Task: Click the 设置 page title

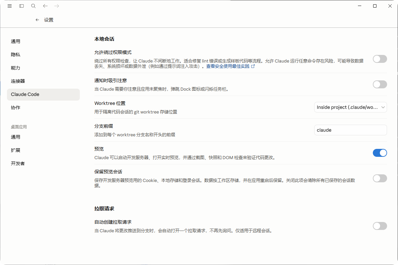Action: pos(49,20)
